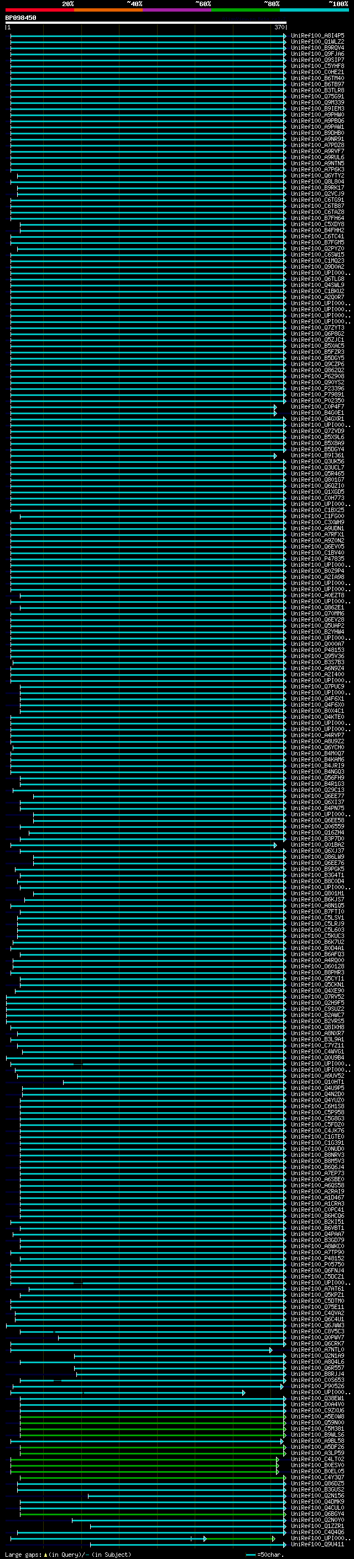Click the cyan alignment bar for UniRef100_C5XDY8
The height and width of the screenshot is (1559, 354).
pyautogui.click(x=153, y=224)
